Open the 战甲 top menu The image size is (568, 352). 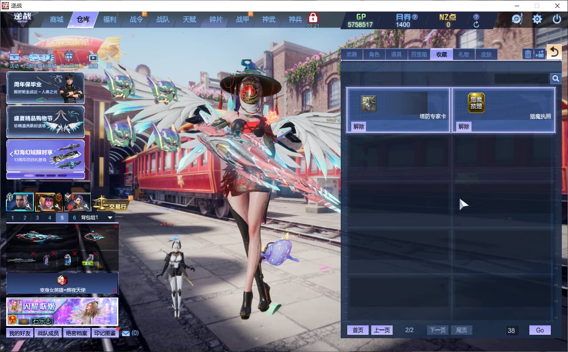(x=242, y=19)
